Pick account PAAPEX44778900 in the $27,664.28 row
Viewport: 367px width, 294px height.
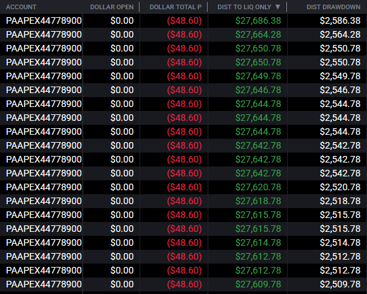pyautogui.click(x=44, y=34)
